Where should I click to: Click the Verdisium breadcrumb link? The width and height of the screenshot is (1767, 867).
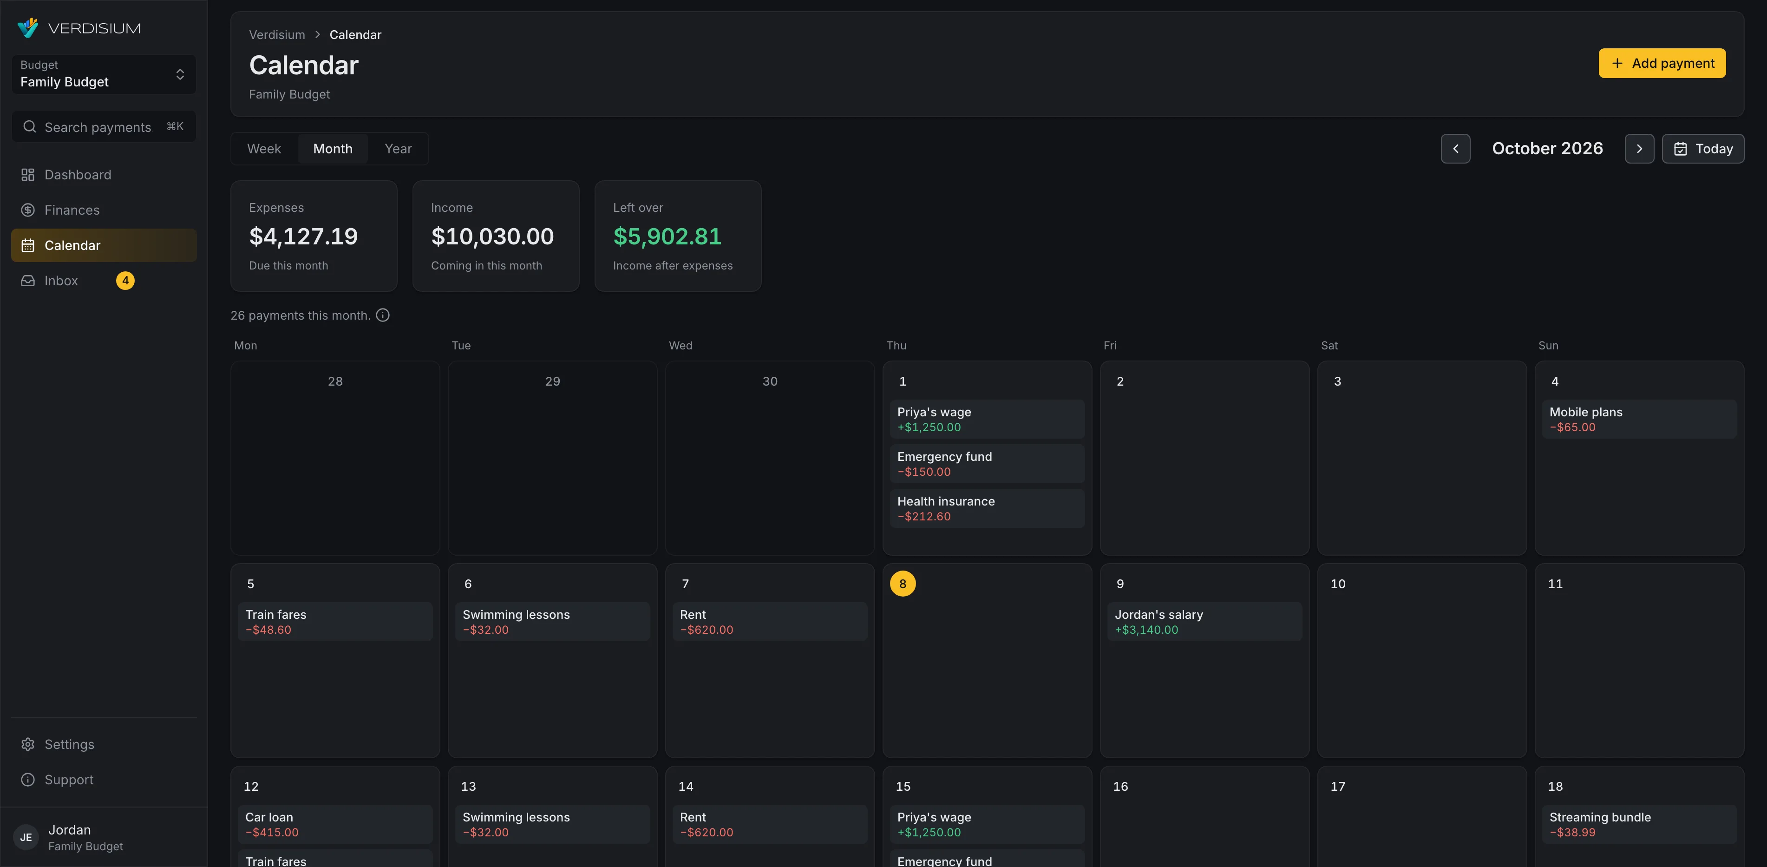(x=277, y=35)
